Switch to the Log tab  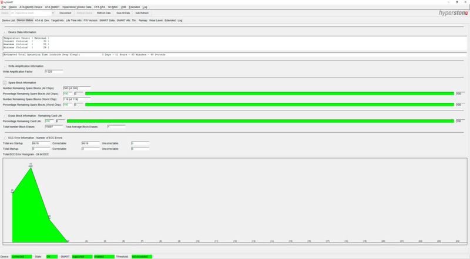[180, 21]
